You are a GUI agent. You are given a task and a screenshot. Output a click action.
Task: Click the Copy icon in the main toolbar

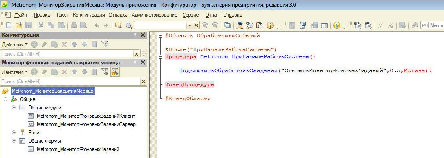click(x=51, y=25)
